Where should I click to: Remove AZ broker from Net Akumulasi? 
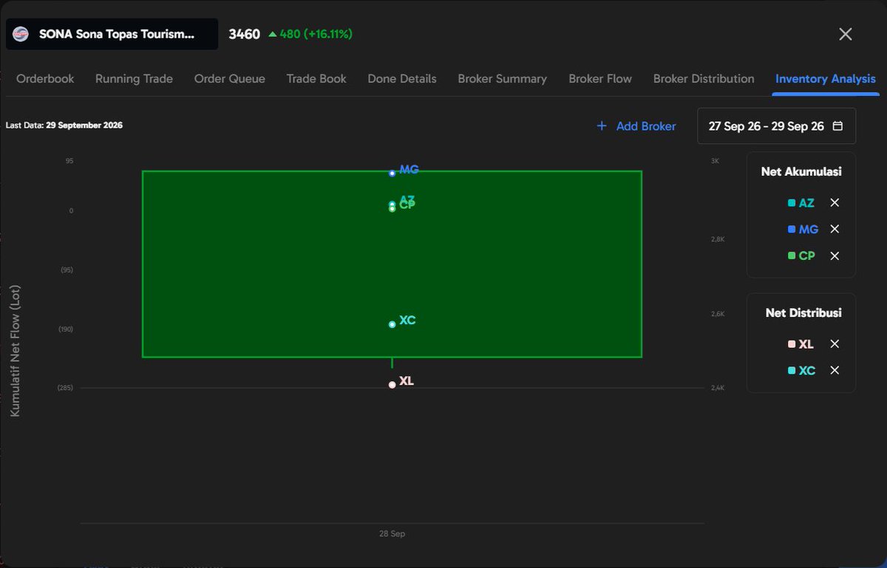pyautogui.click(x=835, y=202)
